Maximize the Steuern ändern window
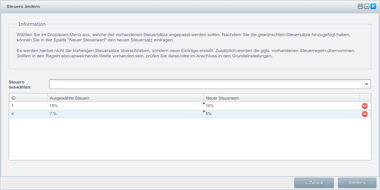The height and width of the screenshot is (190, 380). click(x=367, y=6)
